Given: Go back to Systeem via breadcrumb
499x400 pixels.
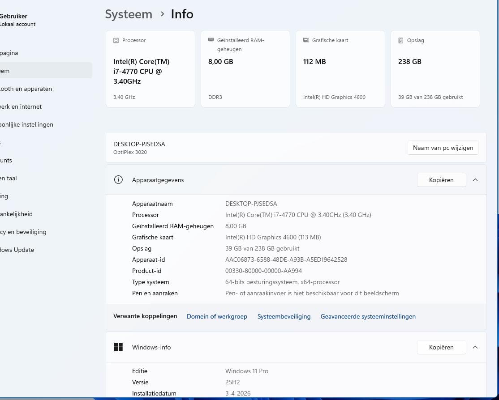Looking at the screenshot, I should [129, 14].
